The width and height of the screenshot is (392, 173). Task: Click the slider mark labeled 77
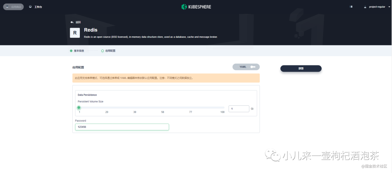pyautogui.click(x=191, y=112)
